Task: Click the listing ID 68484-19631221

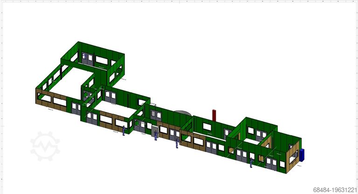Action: [334, 190]
